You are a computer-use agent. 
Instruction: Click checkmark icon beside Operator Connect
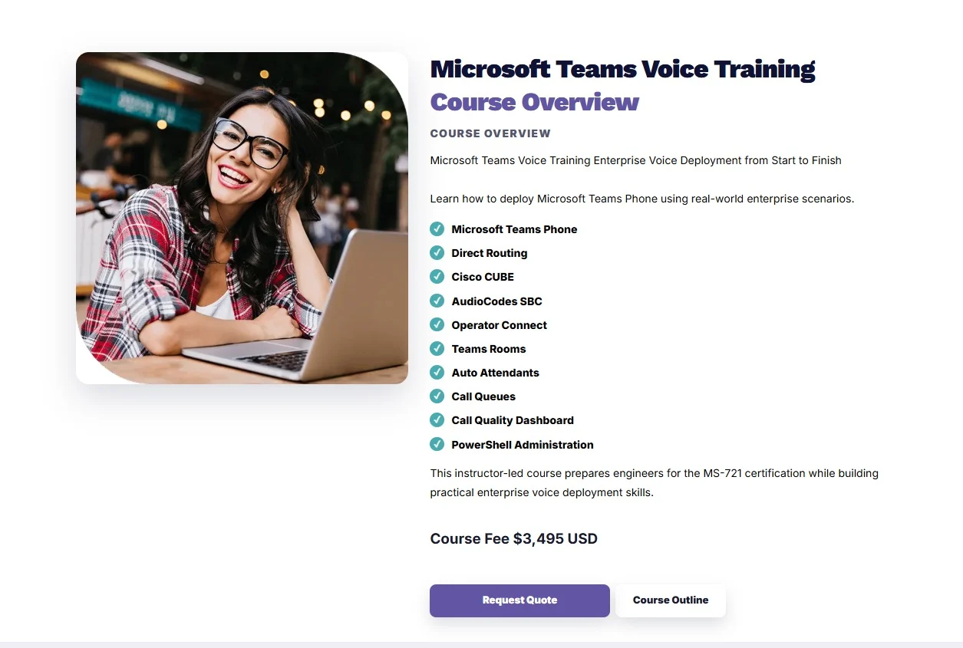point(437,324)
